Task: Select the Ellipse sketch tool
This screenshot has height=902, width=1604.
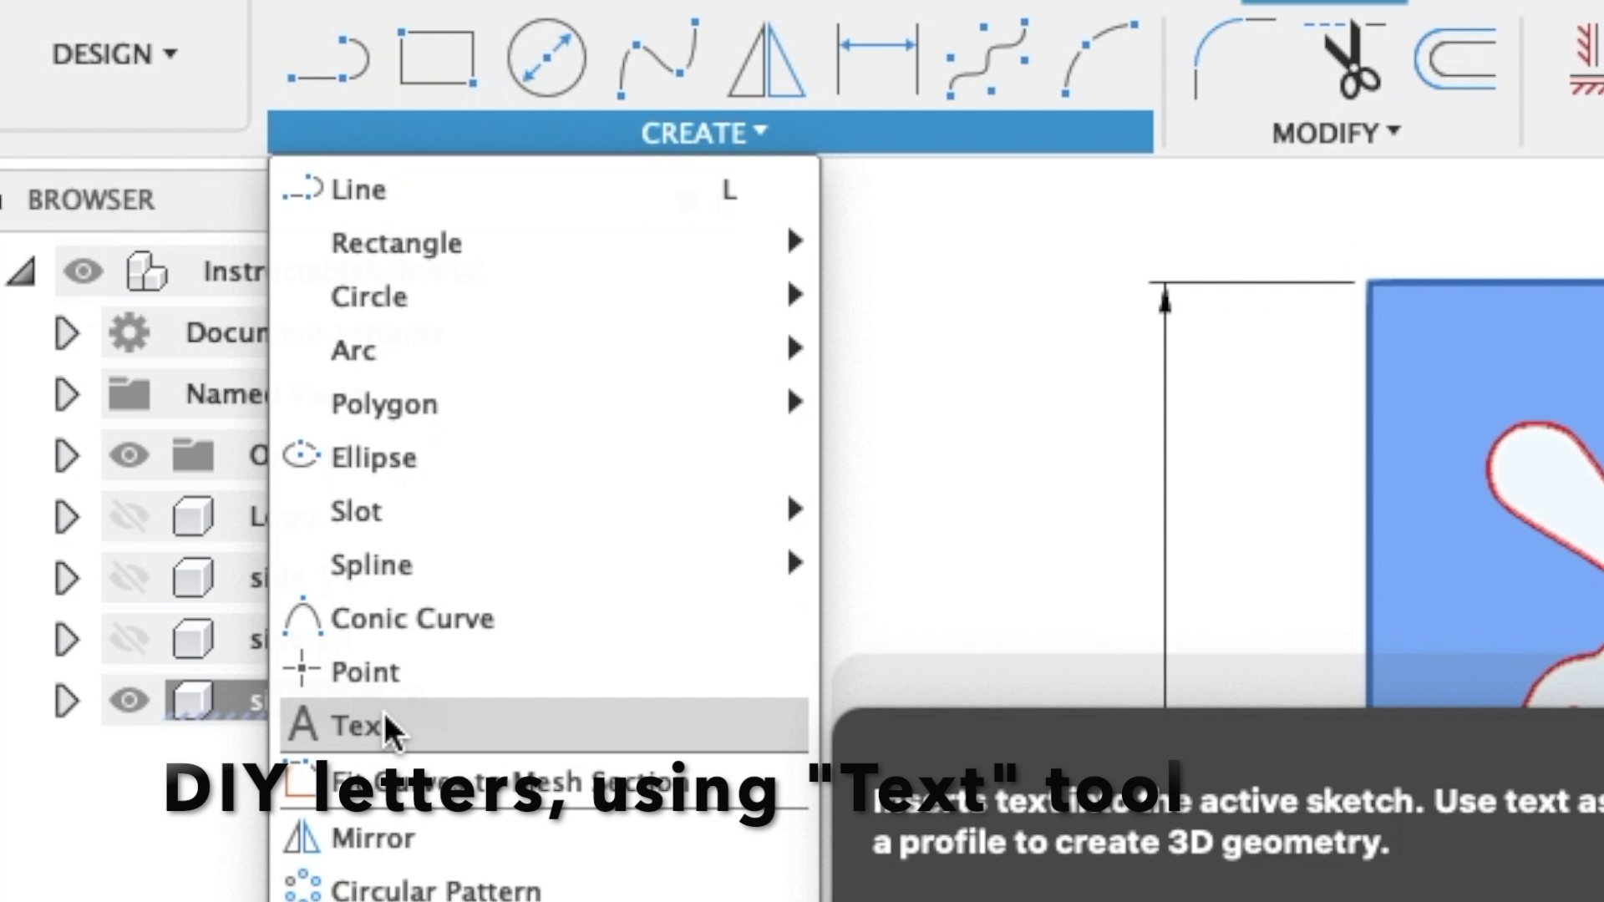Action: click(x=373, y=457)
